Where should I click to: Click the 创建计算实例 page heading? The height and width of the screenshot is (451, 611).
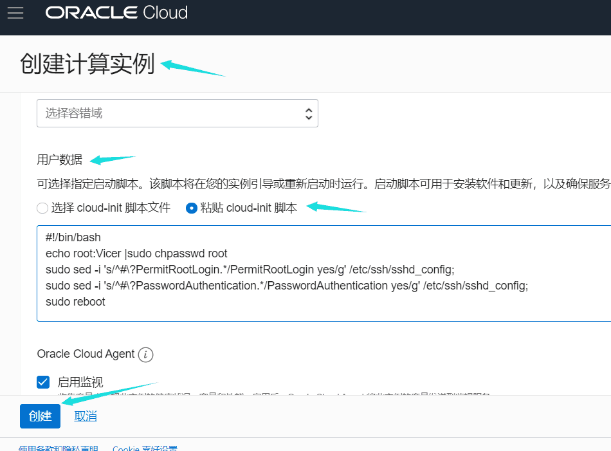[x=87, y=64]
